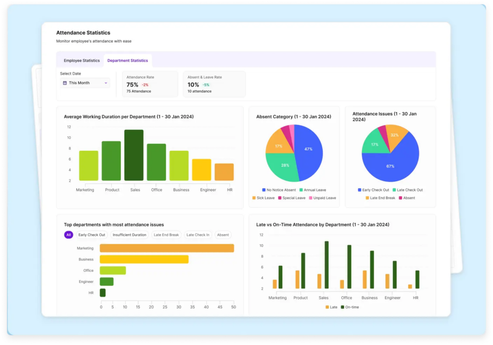Click the blue No Notice Absent legend marker

(x=264, y=190)
